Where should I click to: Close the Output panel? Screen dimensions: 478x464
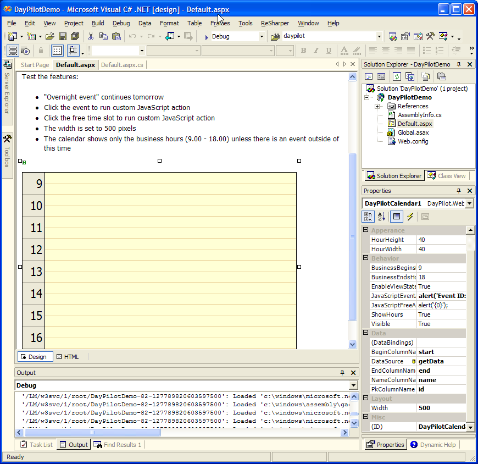[353, 373]
